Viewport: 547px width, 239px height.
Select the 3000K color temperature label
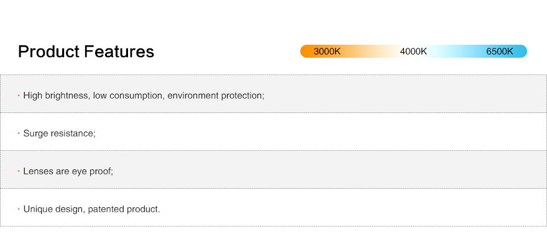327,52
